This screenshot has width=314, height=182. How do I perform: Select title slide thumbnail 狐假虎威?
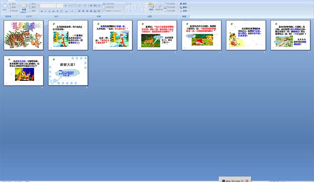point(23,35)
